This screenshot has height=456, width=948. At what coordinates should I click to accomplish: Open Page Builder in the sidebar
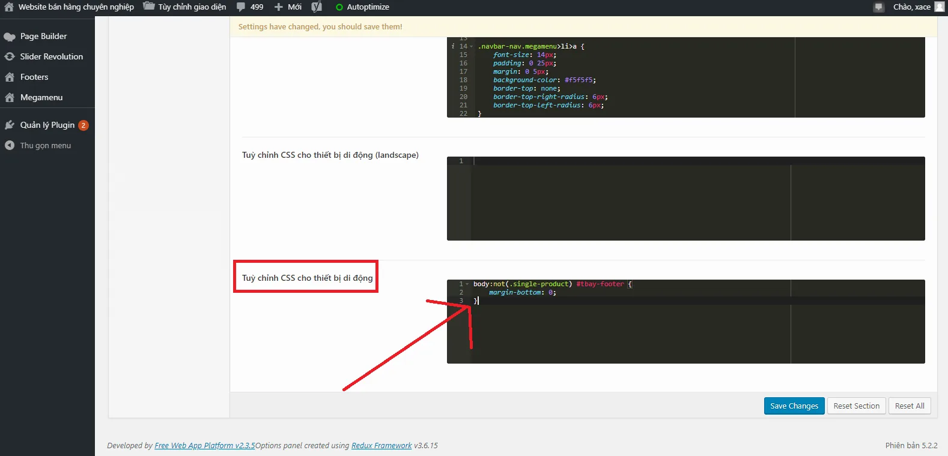[43, 36]
